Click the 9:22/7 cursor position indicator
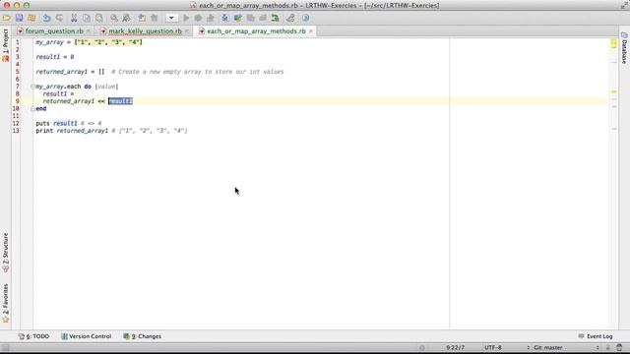The width and height of the screenshot is (630, 354). coord(455,347)
